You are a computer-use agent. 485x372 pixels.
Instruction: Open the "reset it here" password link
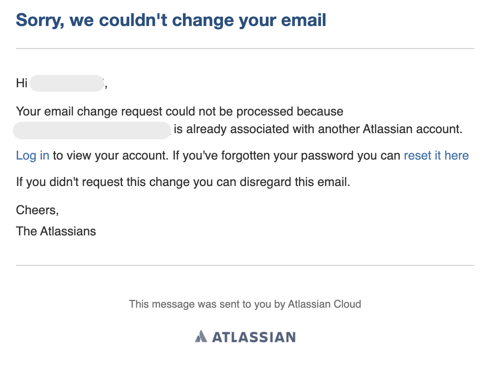(x=436, y=156)
